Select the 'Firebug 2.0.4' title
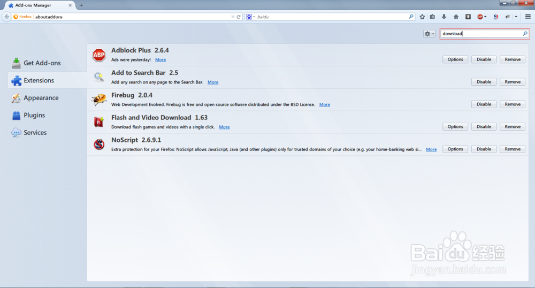Screen dimensions: 535x288 (132, 95)
